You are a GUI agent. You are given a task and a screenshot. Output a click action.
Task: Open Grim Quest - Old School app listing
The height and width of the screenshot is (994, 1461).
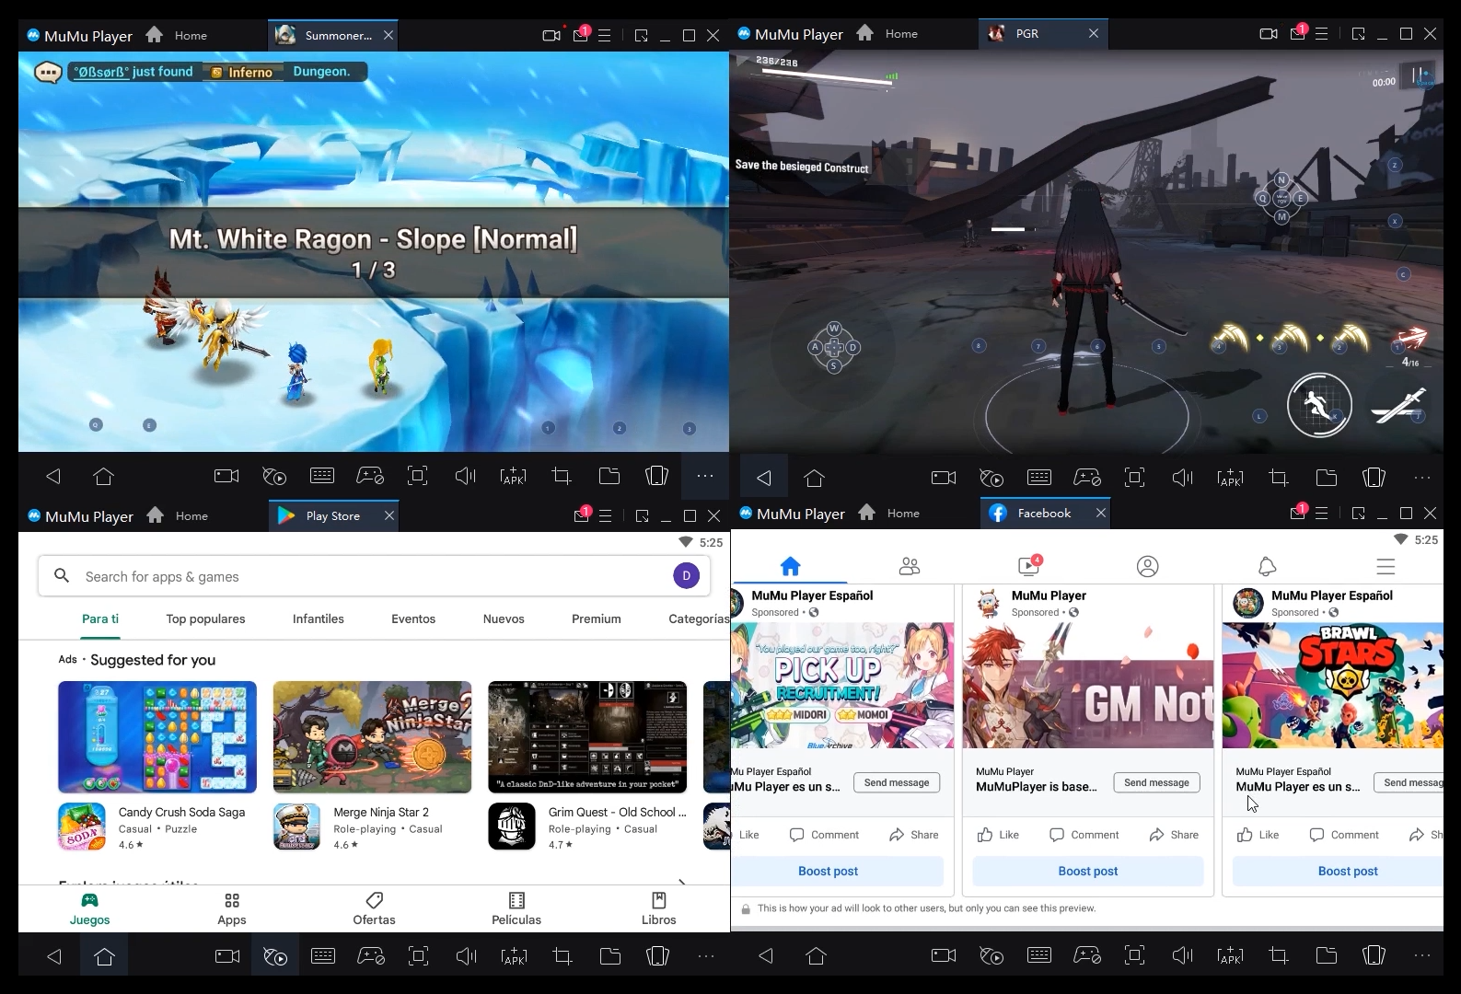[587, 826]
